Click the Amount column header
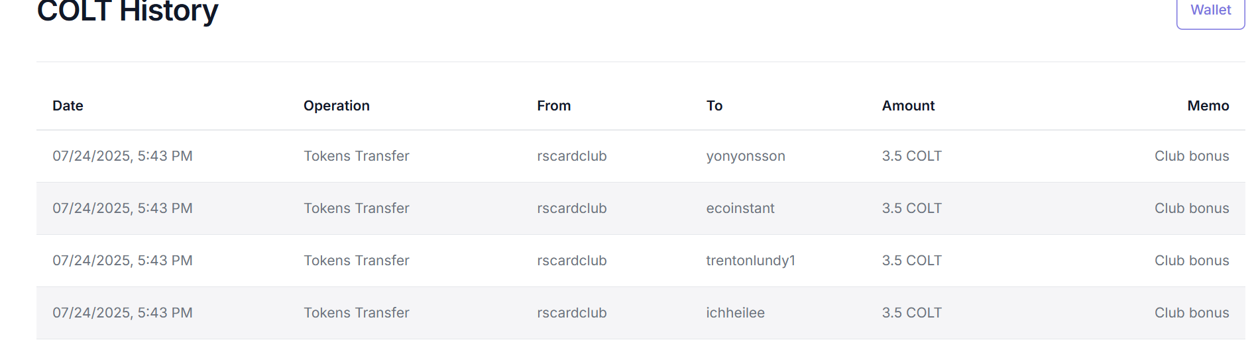The width and height of the screenshot is (1252, 340). (x=908, y=106)
